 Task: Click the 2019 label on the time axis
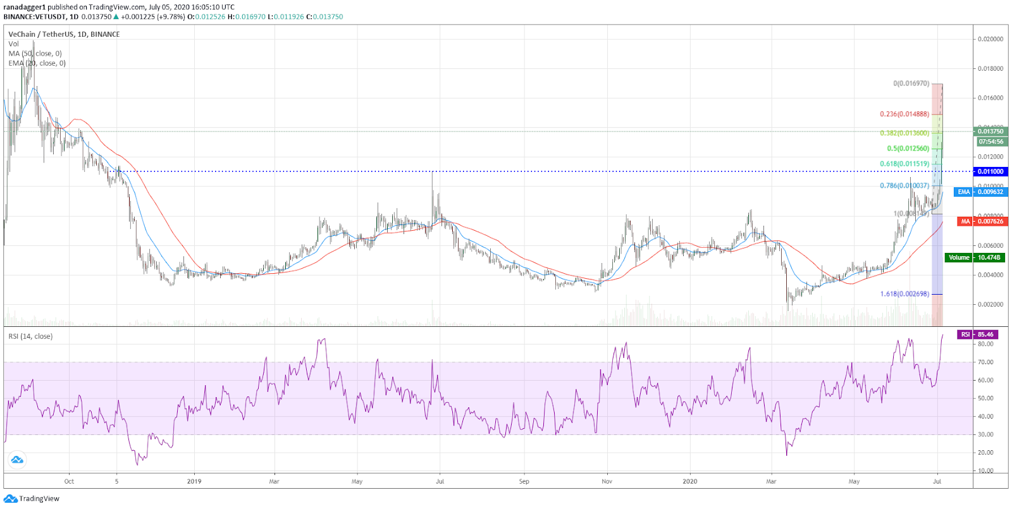[194, 481]
